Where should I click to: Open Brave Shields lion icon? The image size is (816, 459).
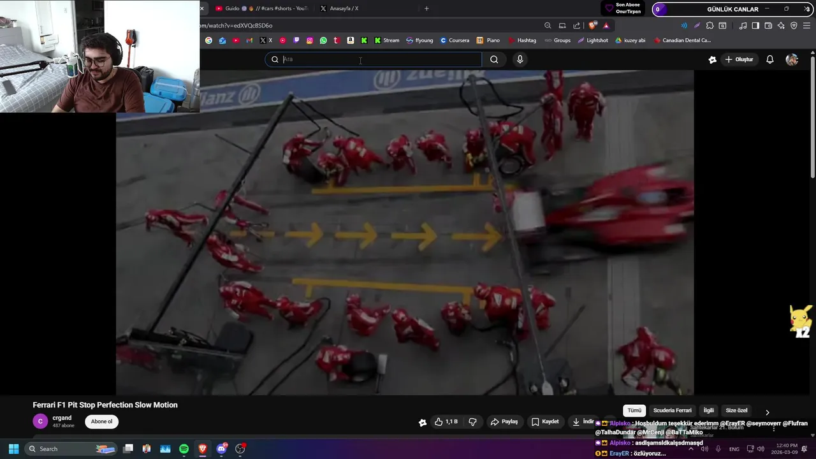(592, 25)
